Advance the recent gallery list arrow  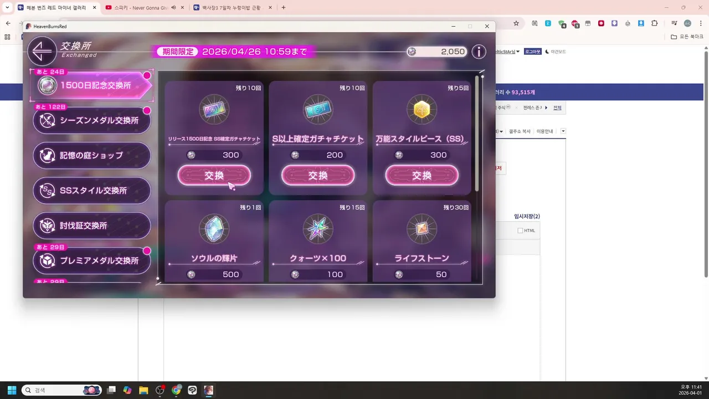click(x=546, y=108)
